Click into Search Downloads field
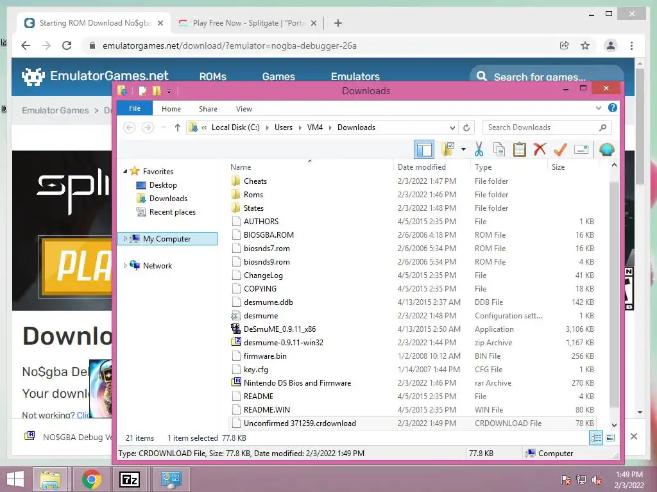The height and width of the screenshot is (492, 657). [x=540, y=127]
